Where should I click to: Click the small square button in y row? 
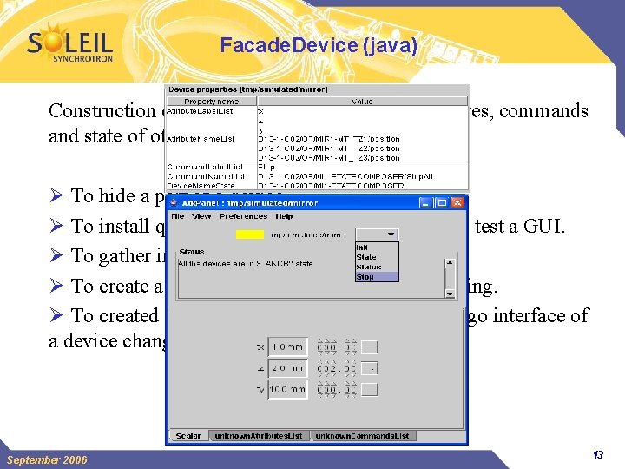coord(370,389)
